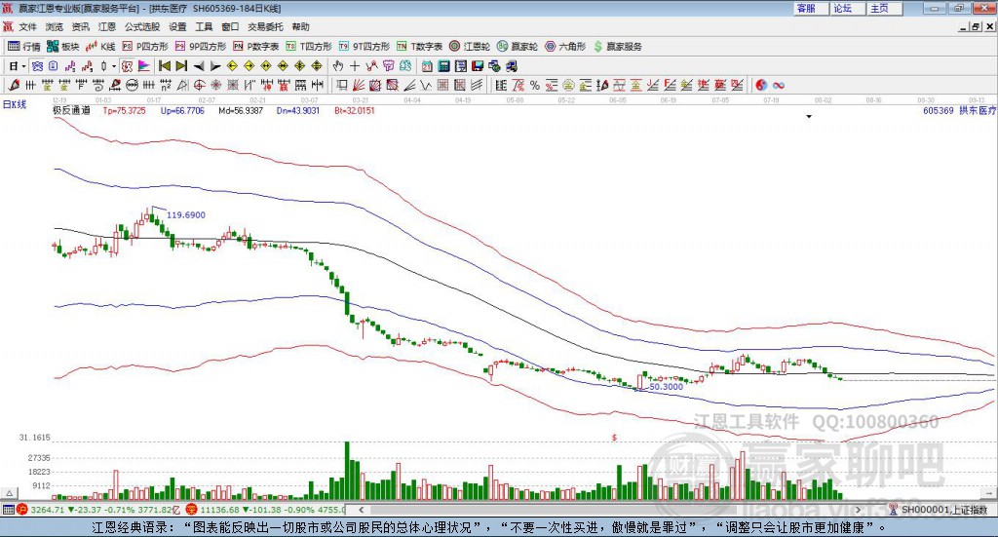Toggle the pink flag chart icon
The width and height of the screenshot is (998, 537).
pos(144,66)
